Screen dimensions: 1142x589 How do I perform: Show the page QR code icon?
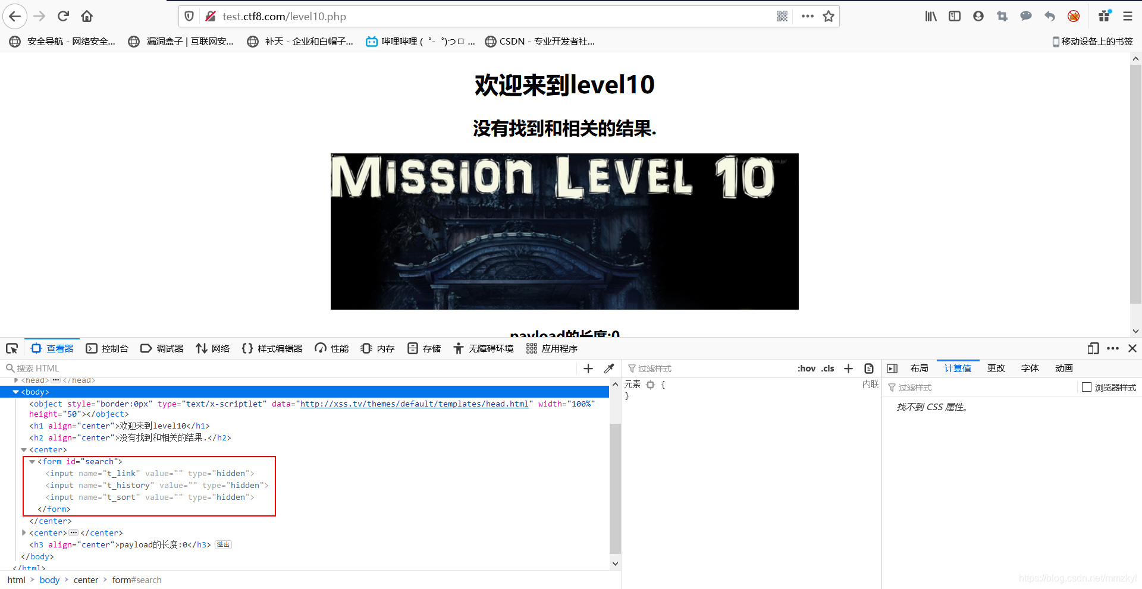tap(782, 17)
